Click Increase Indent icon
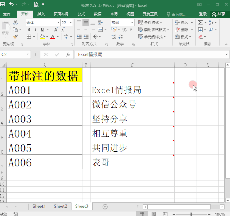Screen dimensions: 230x216 click(86, 36)
